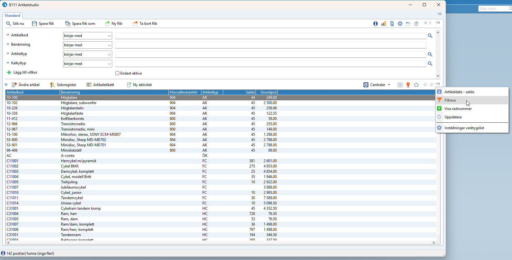Sort by the Grundpris column header
This screenshot has height=260, width=512.
[x=268, y=92]
